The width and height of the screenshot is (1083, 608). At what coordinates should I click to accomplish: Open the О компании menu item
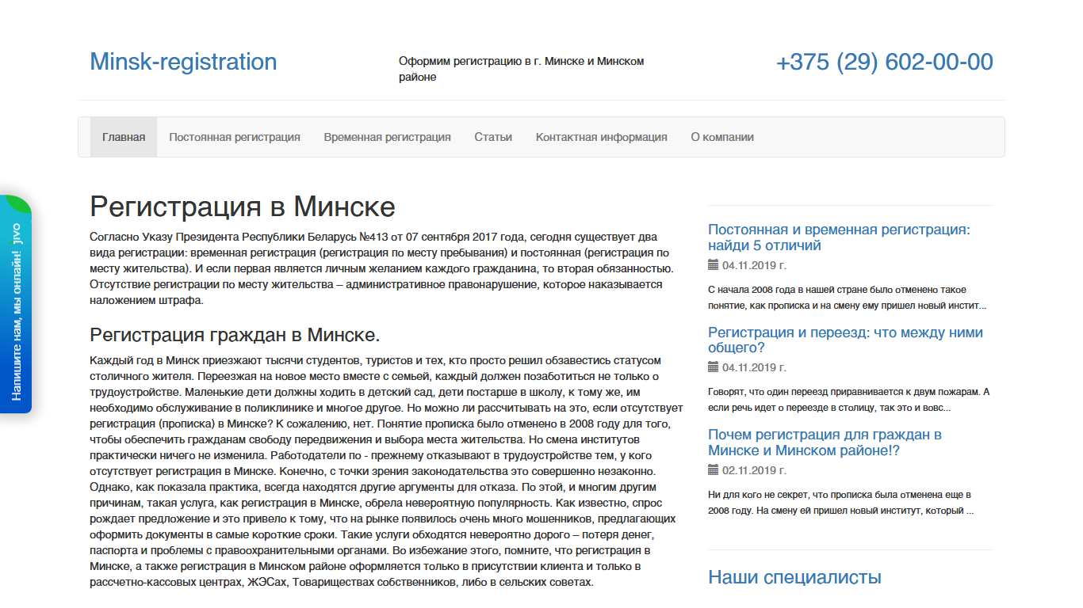(722, 137)
